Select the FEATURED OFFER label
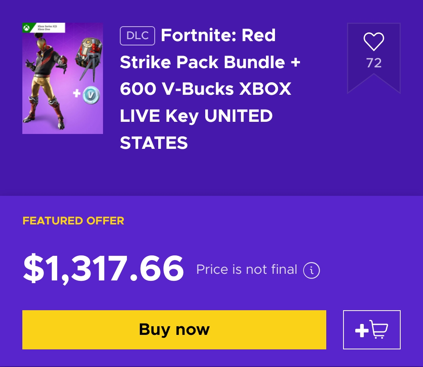Viewport: 423px width, 367px height. pyautogui.click(x=73, y=221)
